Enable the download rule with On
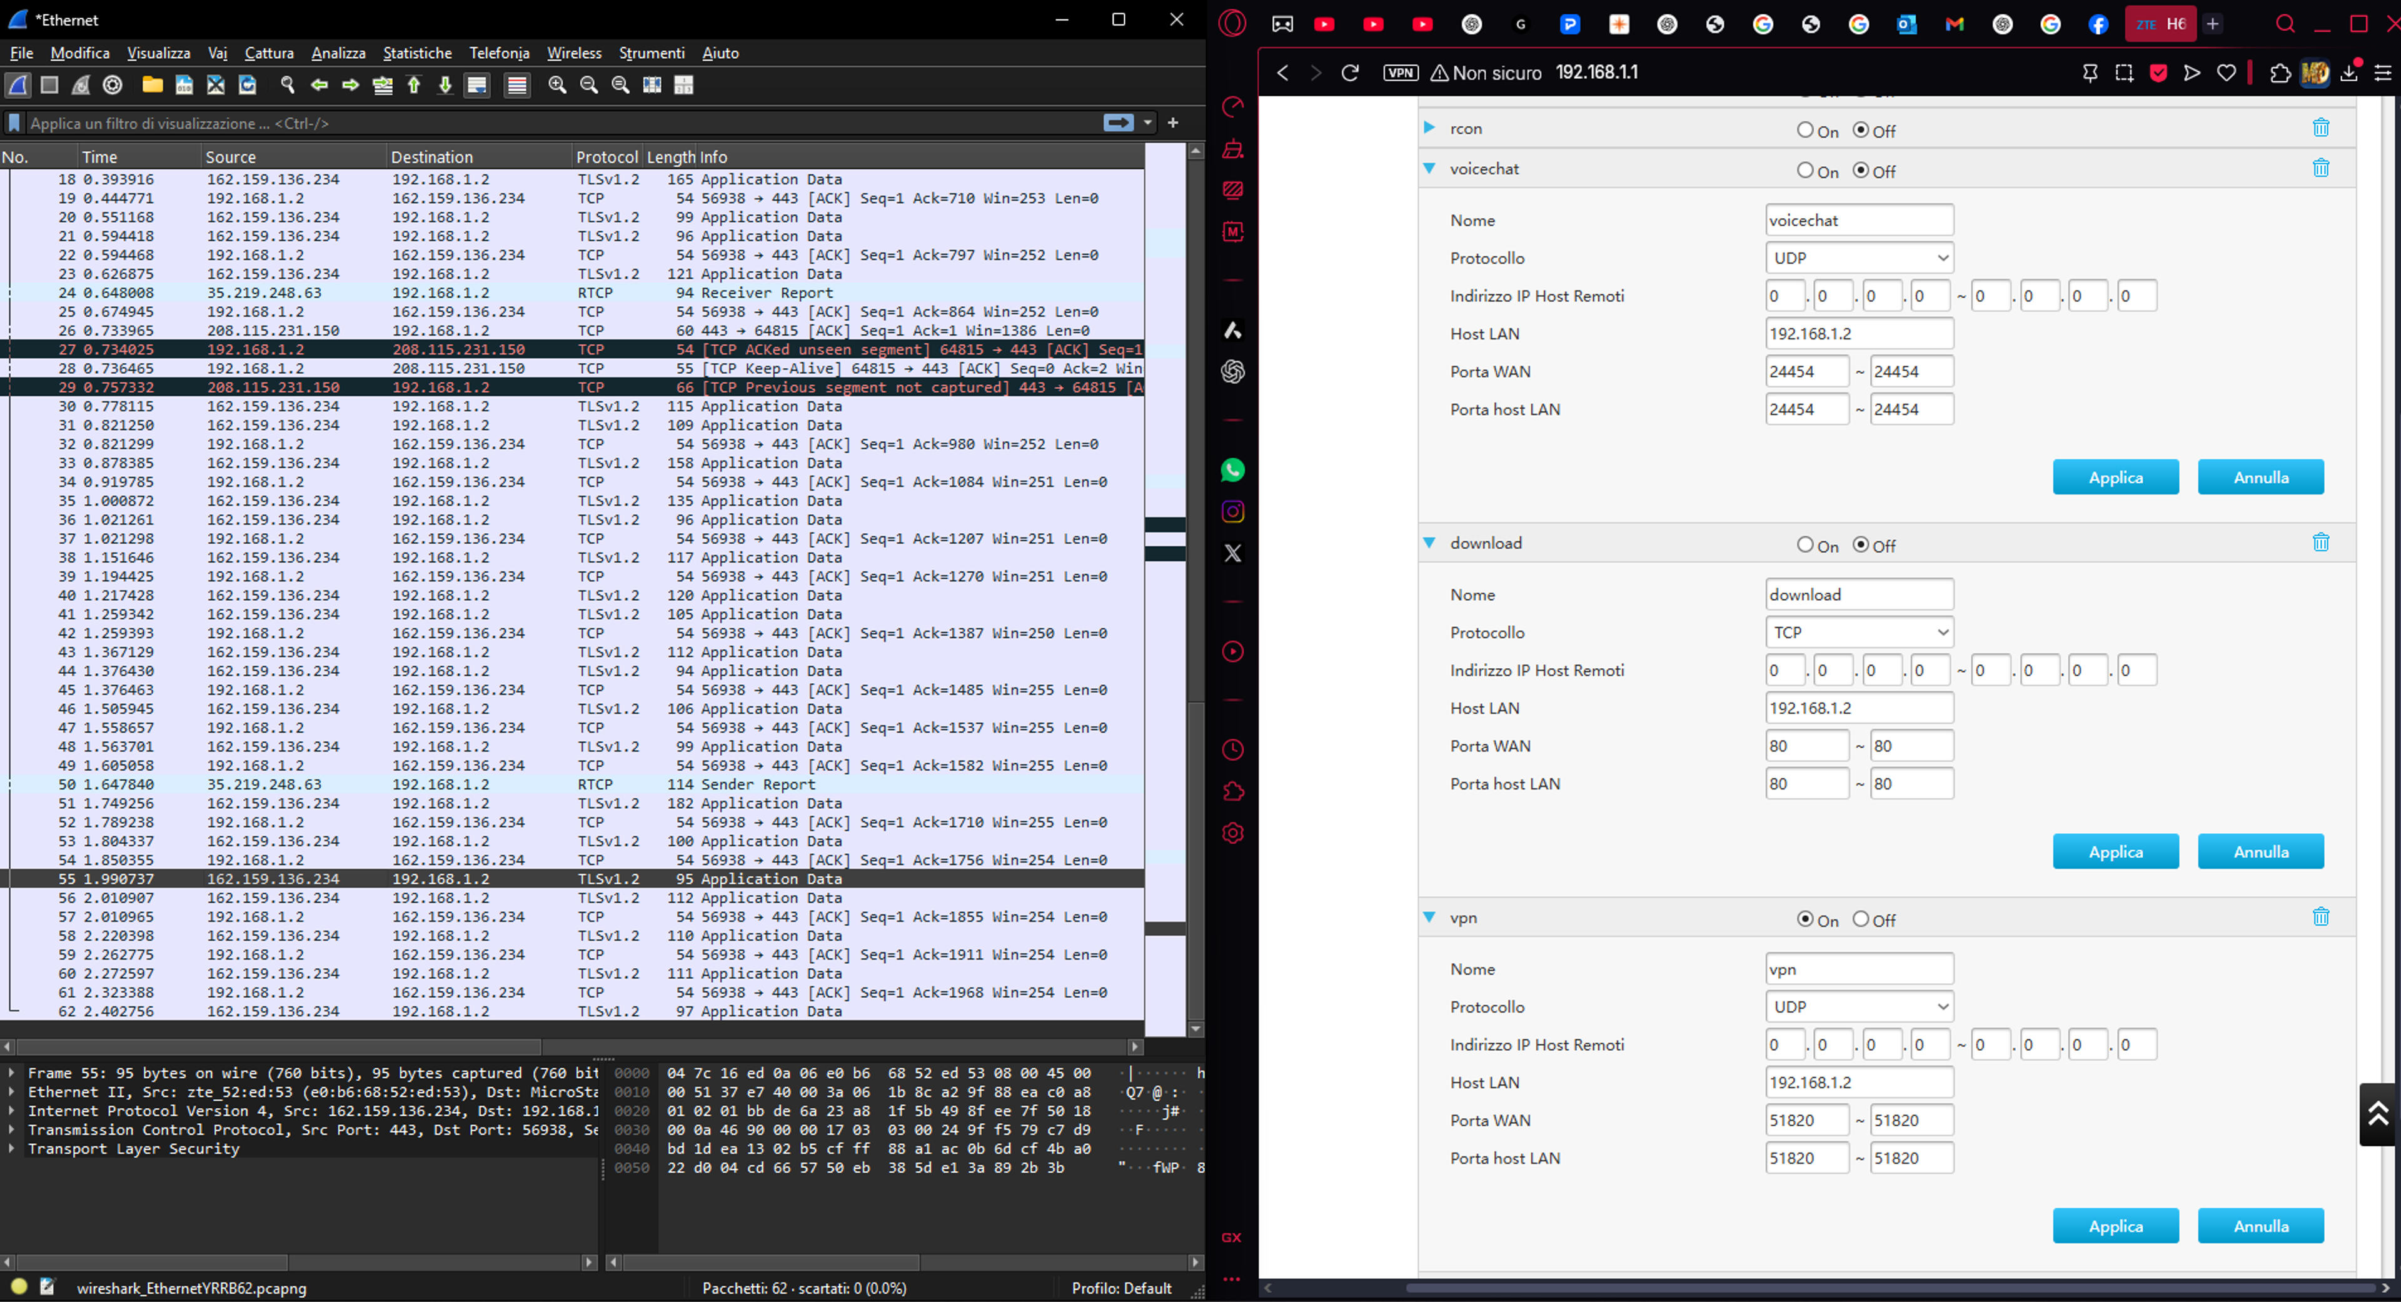This screenshot has width=2401, height=1302. tap(1805, 545)
